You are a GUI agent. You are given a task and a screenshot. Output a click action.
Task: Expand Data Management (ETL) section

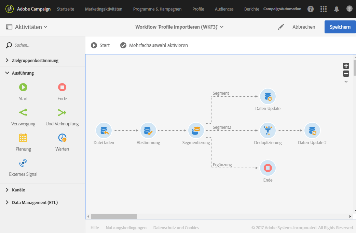click(34, 202)
